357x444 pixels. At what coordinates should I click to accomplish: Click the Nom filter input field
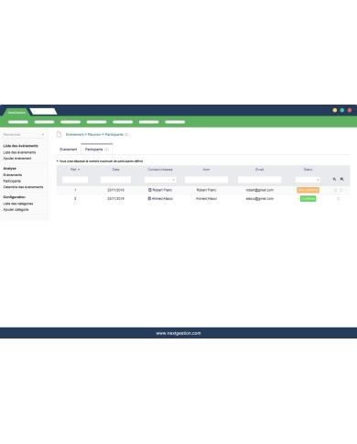coord(206,180)
